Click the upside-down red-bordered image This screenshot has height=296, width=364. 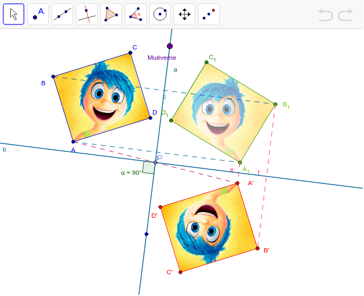[209, 228]
